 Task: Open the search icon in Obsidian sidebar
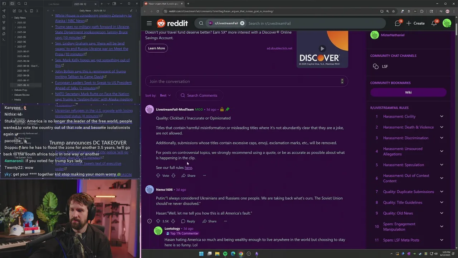(x=19, y=4)
